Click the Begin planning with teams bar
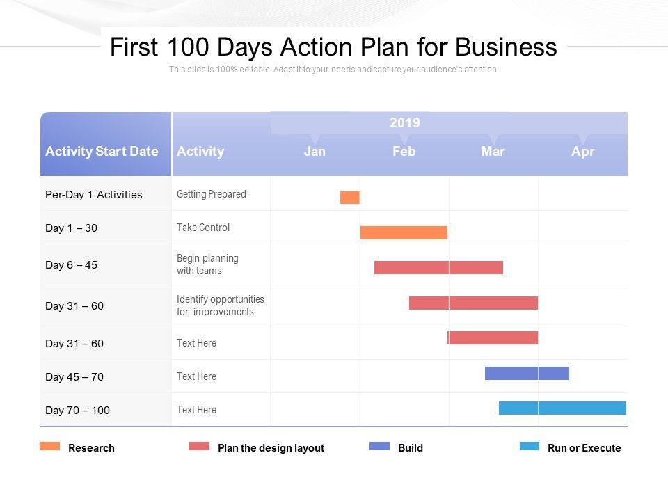Screen dimensions: 668x501 [x=438, y=267]
